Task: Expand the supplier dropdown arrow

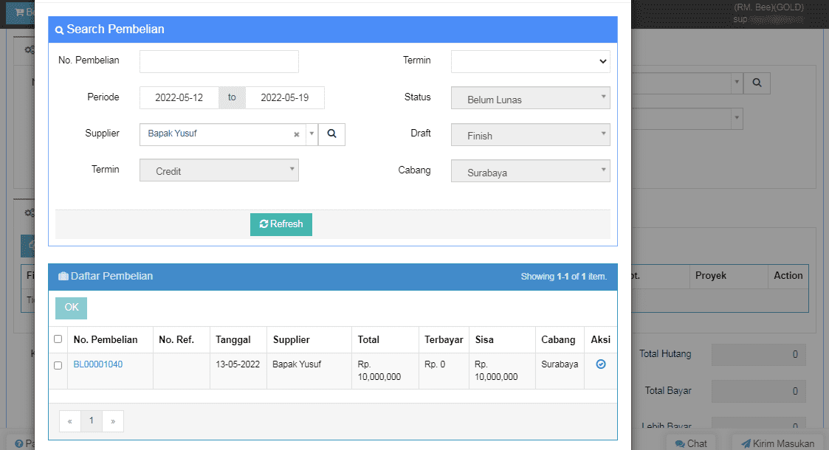Action: point(312,134)
